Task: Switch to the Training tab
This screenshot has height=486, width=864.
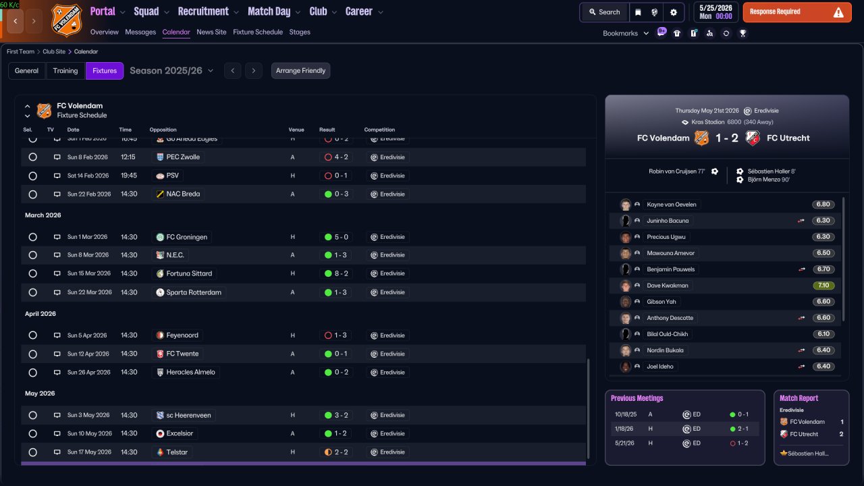Action: pos(65,71)
